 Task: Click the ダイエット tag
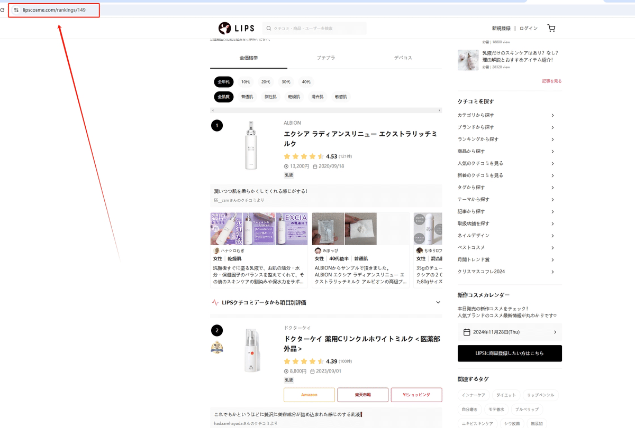pyautogui.click(x=506, y=395)
